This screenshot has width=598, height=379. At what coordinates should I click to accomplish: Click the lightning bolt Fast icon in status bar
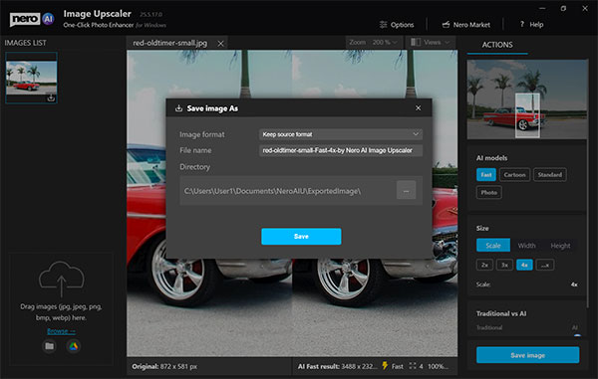point(385,366)
